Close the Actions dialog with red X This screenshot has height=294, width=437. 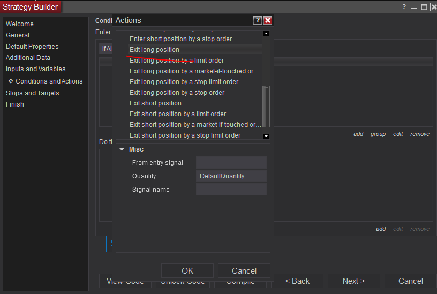268,20
